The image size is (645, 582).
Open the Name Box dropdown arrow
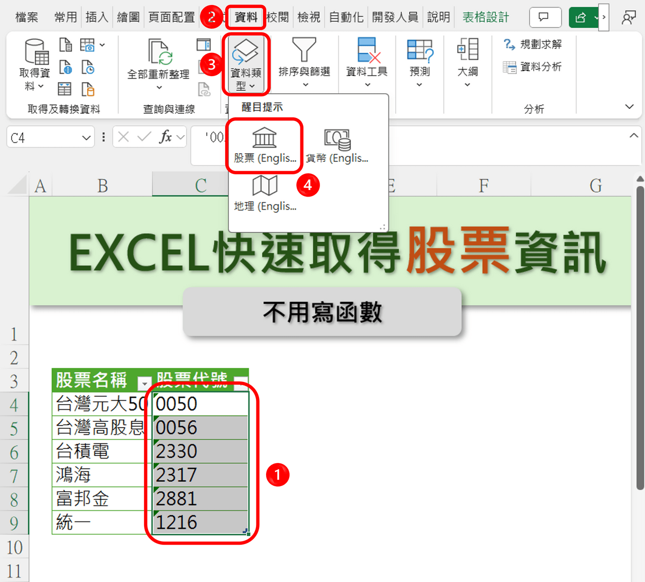[86, 138]
